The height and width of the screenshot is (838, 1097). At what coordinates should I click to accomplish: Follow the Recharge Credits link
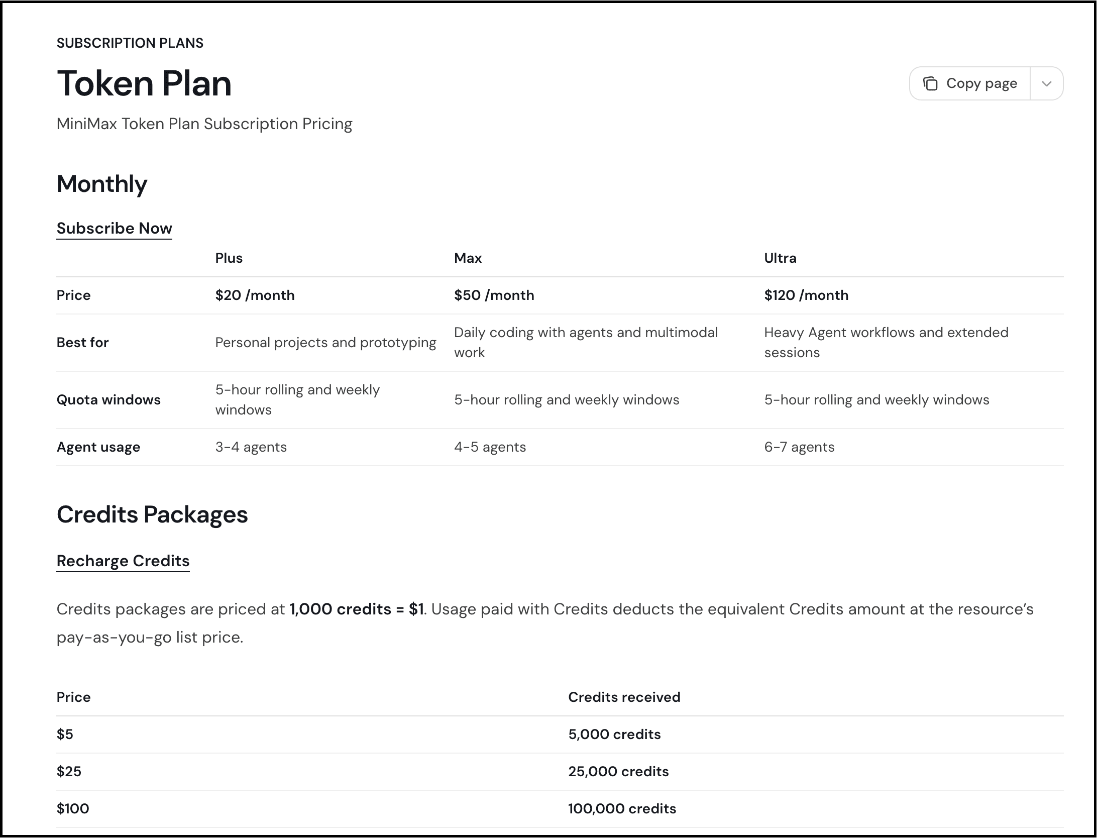123,561
